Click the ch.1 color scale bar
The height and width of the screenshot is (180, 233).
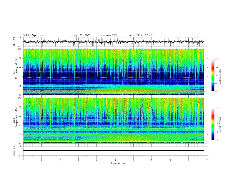(213, 75)
